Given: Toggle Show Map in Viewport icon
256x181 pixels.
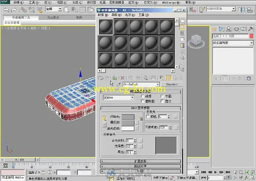Looking at the screenshot, I should (161, 78).
